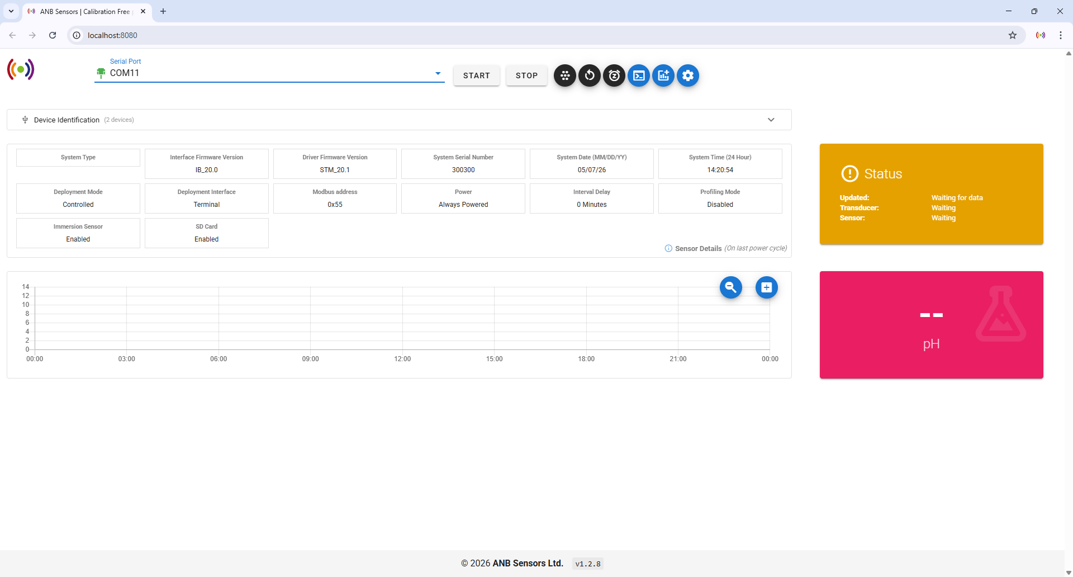This screenshot has width=1073, height=577.
Task: Click the 12:00 label on the chart axis
Action: (402, 359)
